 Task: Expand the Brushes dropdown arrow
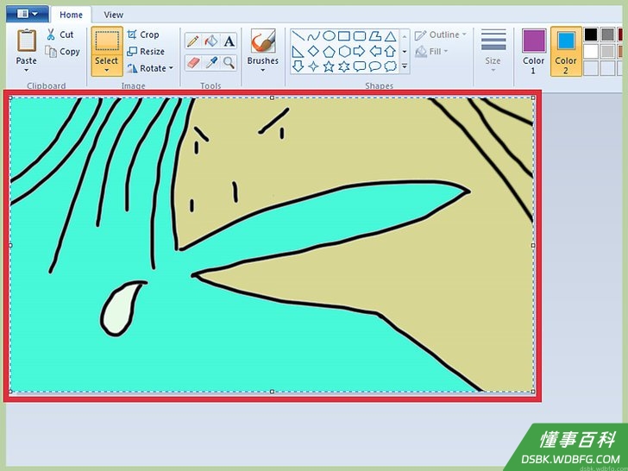point(263,71)
